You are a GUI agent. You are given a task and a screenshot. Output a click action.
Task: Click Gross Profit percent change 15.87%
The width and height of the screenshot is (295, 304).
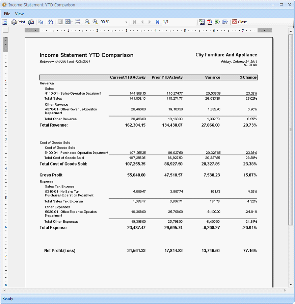pos(250,175)
